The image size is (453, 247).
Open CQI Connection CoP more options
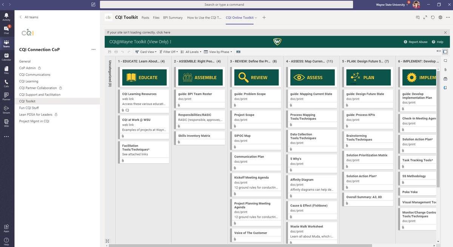coord(93,49)
